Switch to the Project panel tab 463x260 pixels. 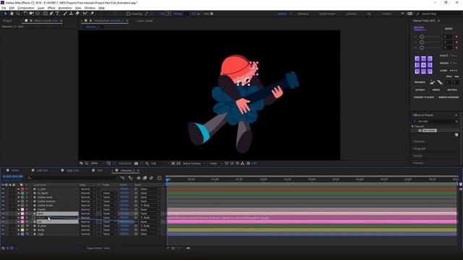(8, 21)
